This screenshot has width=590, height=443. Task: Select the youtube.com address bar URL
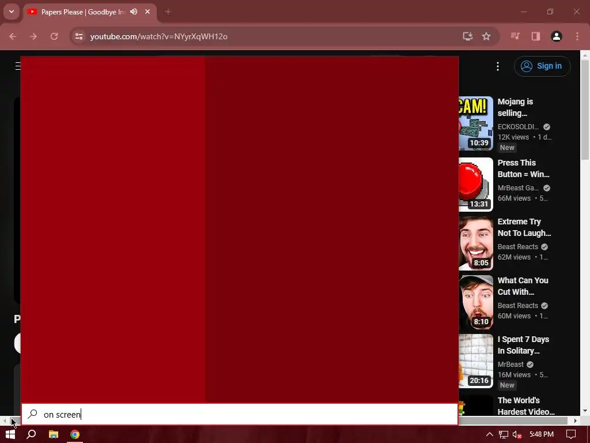158,36
